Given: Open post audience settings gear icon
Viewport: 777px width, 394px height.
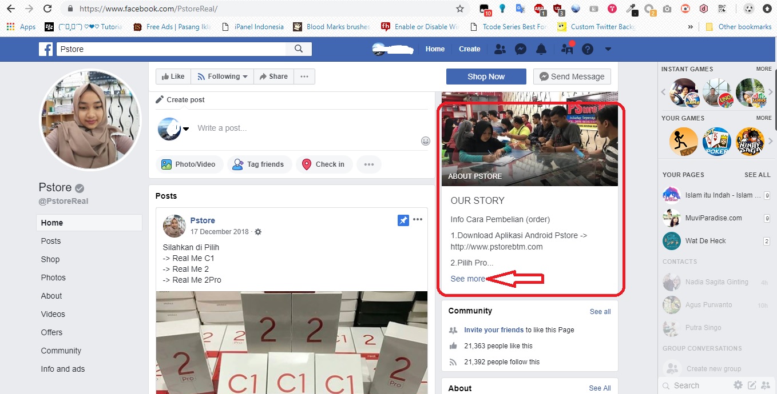Looking at the screenshot, I should tap(258, 232).
